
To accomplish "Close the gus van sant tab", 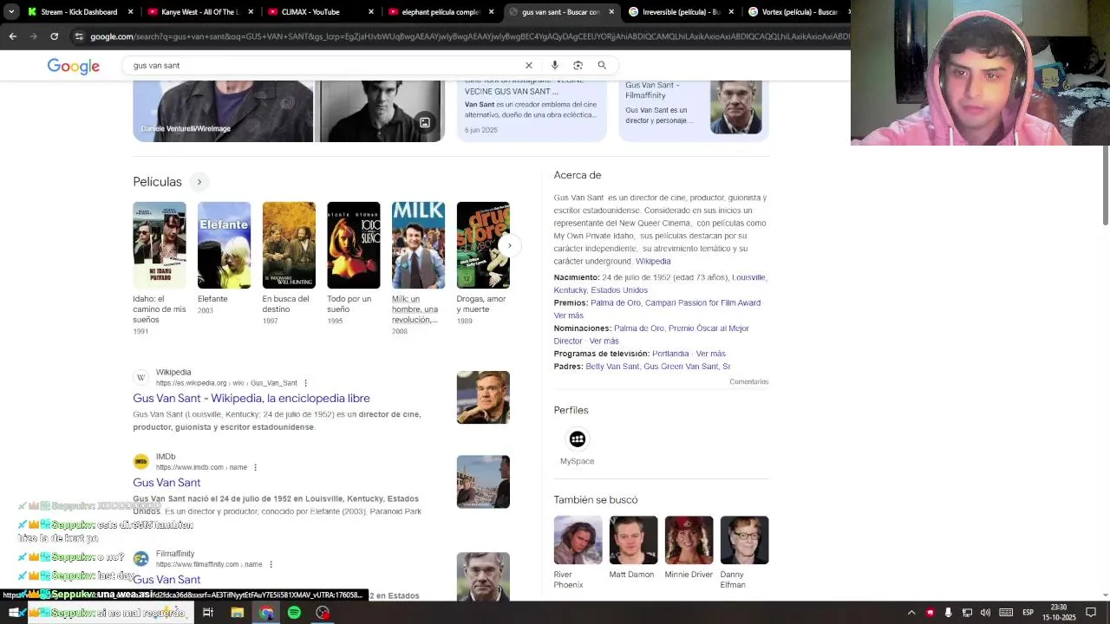I will coord(611,12).
